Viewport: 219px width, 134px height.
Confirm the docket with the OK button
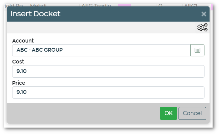point(168,113)
